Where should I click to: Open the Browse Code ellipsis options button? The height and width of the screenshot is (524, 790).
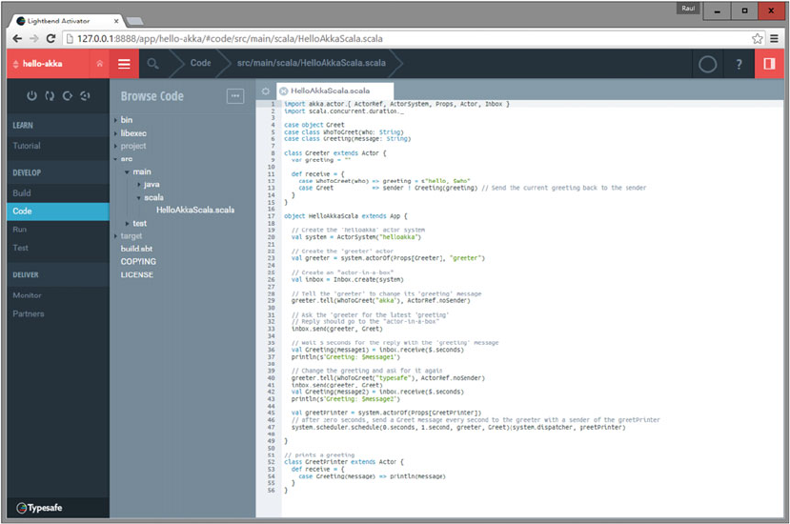click(235, 95)
